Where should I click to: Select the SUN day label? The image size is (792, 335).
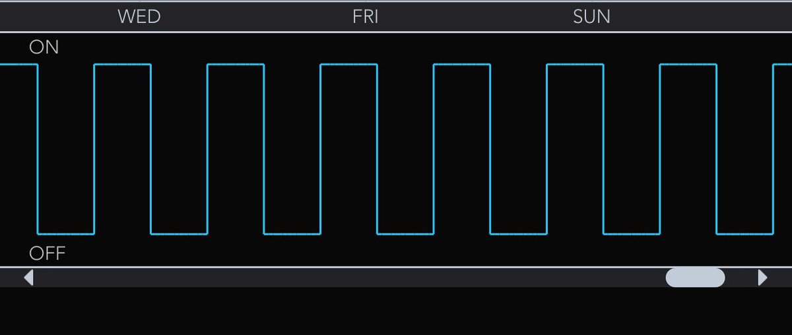[592, 16]
